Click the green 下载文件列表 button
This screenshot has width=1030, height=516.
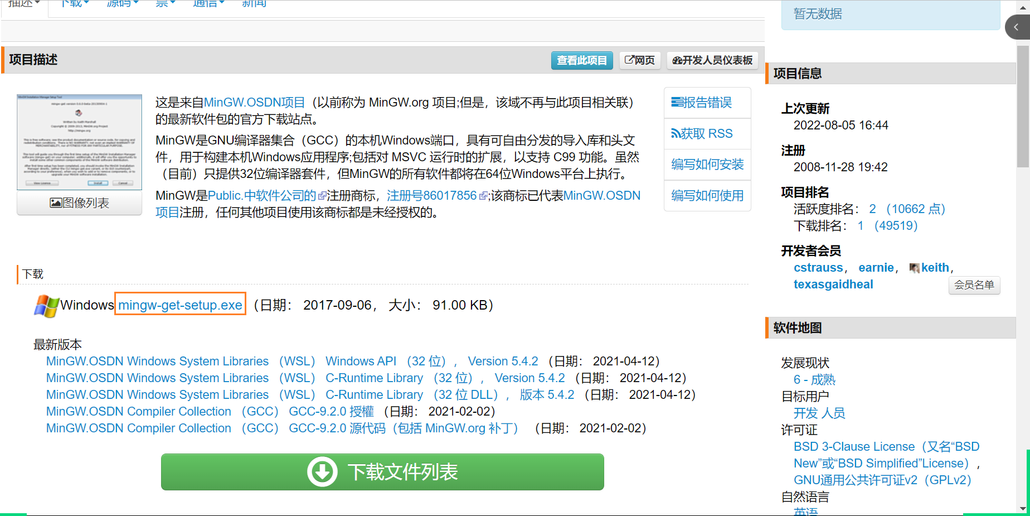pyautogui.click(x=382, y=472)
